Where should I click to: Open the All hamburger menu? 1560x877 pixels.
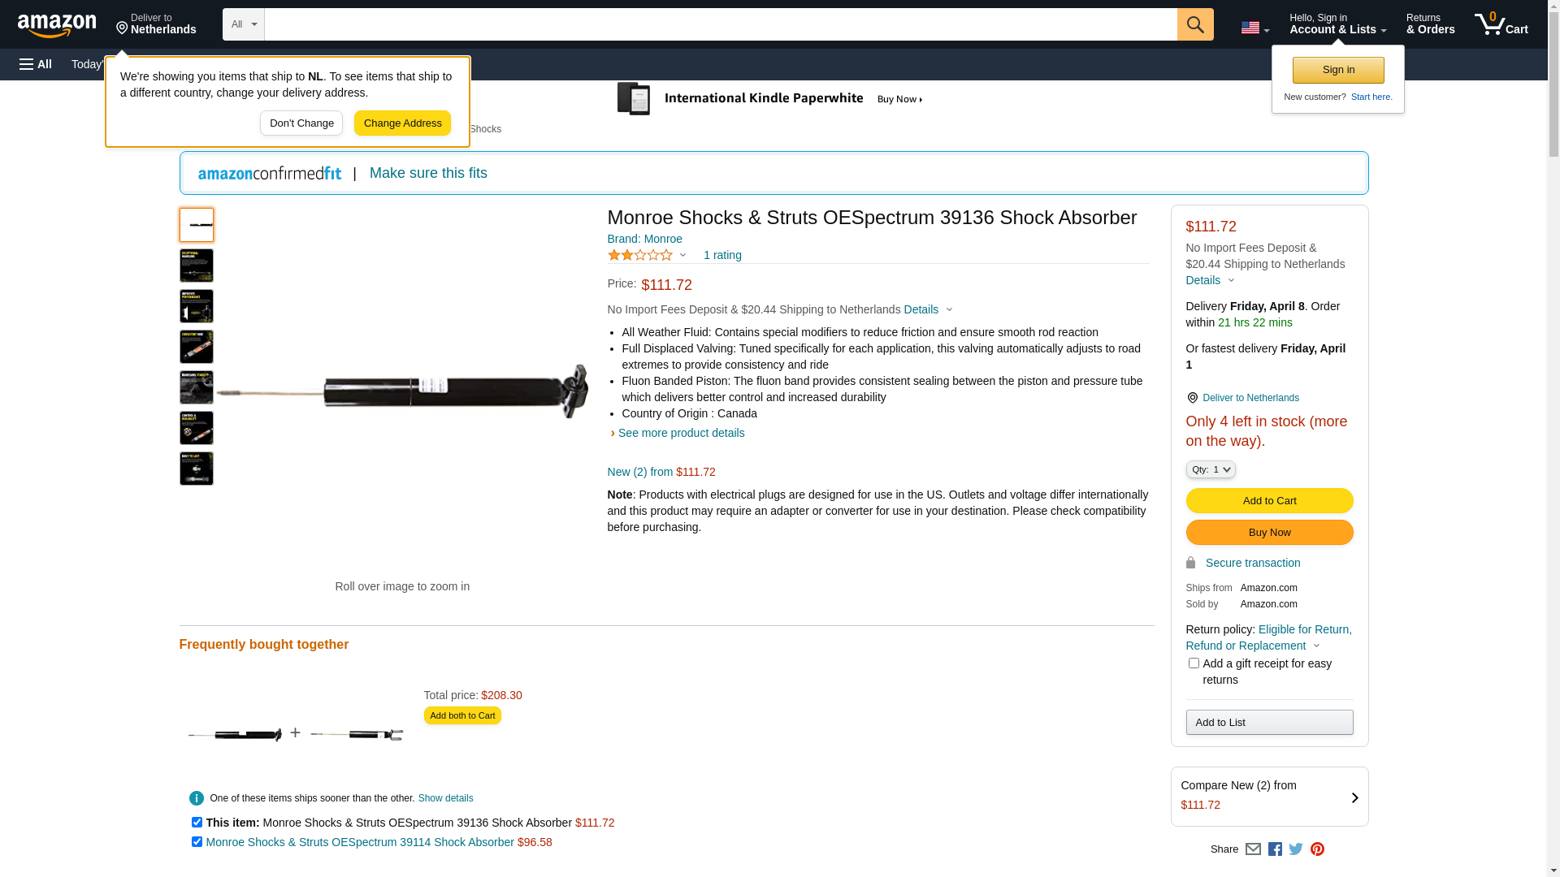[x=36, y=64]
